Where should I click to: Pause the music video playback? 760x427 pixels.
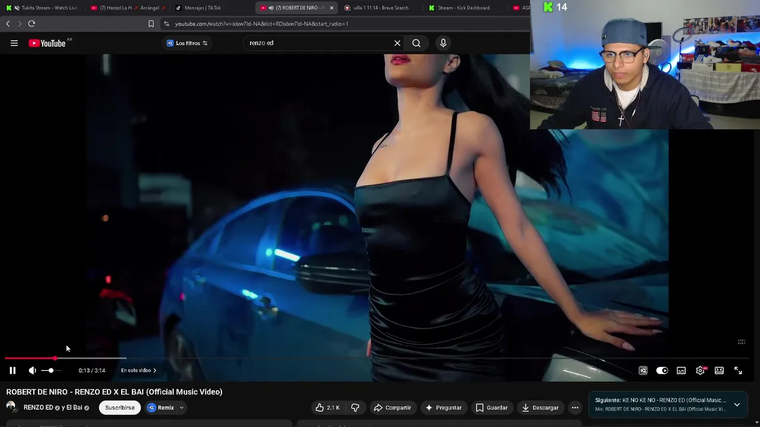click(x=12, y=371)
